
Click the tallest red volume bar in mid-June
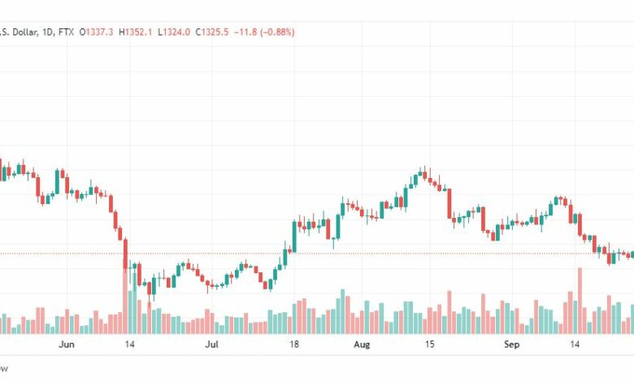(125, 299)
